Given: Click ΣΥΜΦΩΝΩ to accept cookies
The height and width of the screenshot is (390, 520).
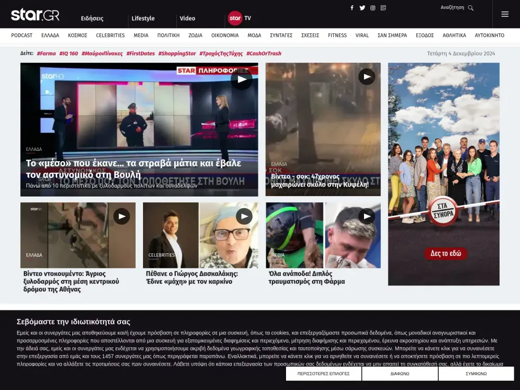Looking at the screenshot, I should 476,373.
